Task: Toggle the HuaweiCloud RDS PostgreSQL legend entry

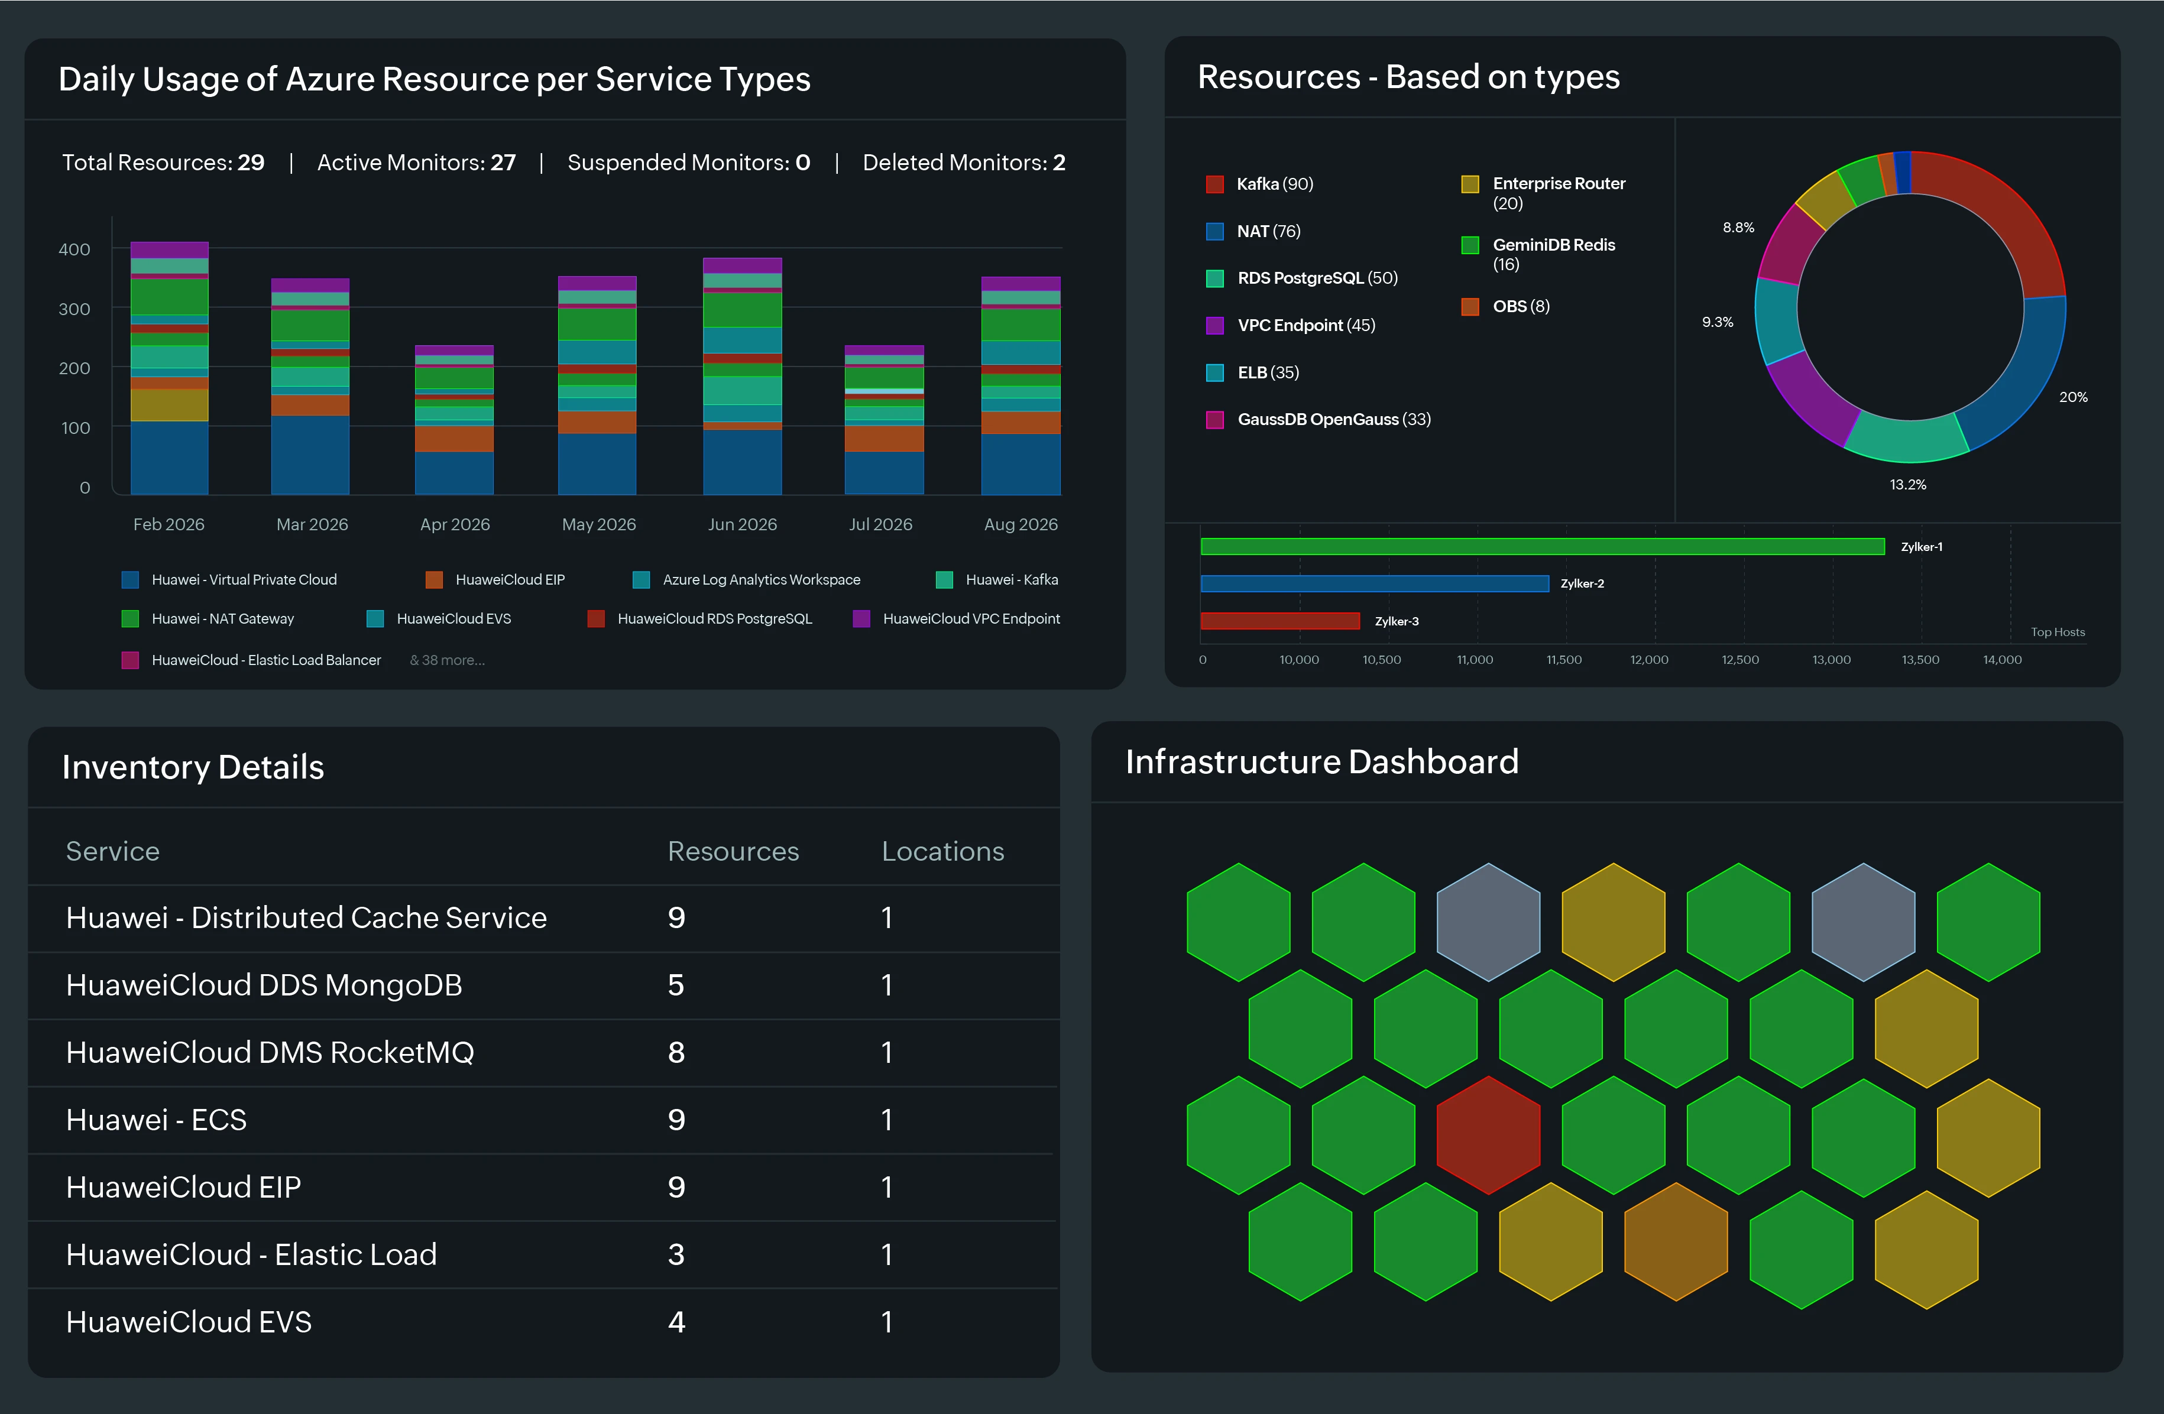Action: pos(699,620)
